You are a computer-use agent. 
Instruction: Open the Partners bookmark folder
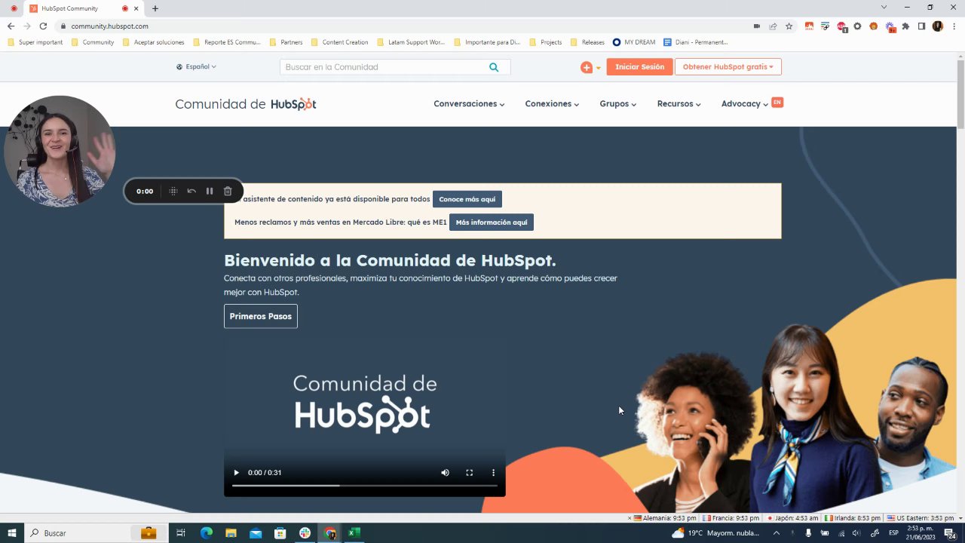(x=286, y=42)
